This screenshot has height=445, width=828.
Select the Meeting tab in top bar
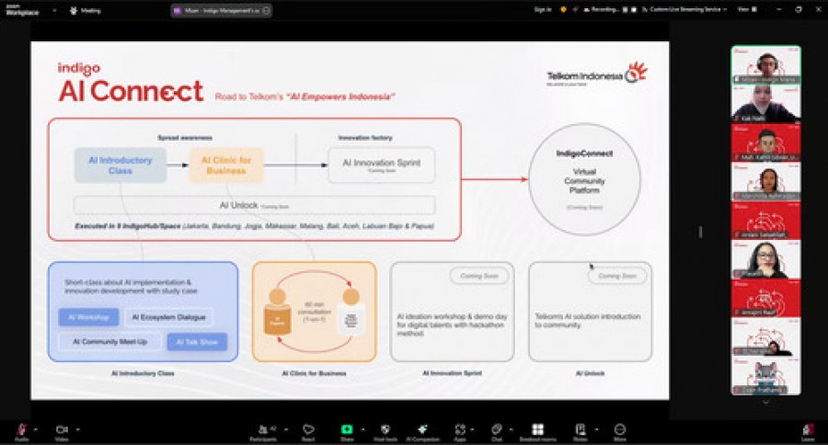[85, 10]
